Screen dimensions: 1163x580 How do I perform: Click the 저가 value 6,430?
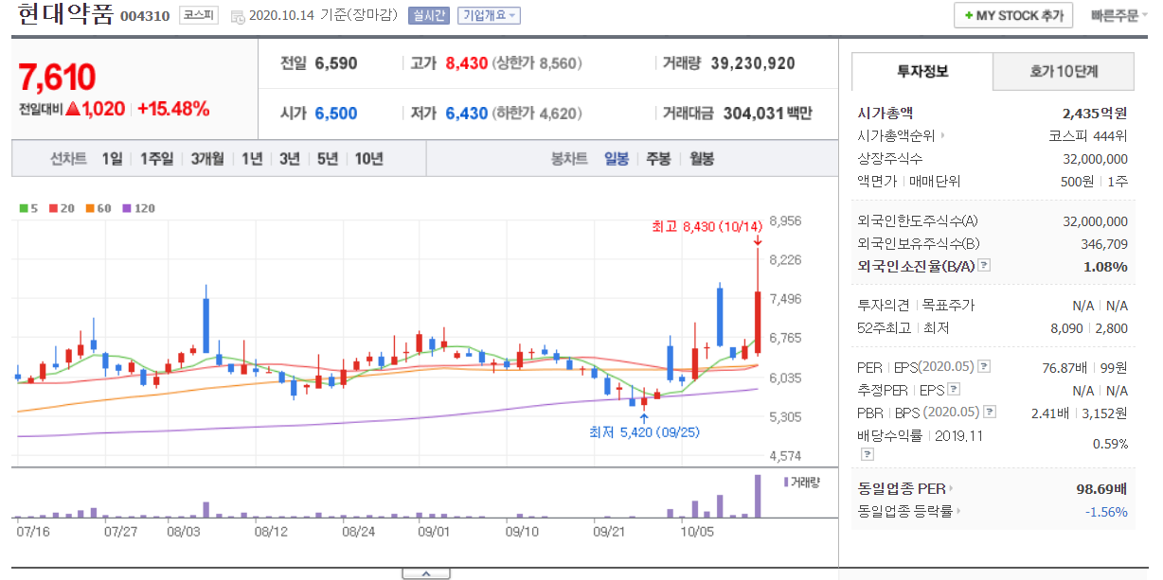(466, 114)
